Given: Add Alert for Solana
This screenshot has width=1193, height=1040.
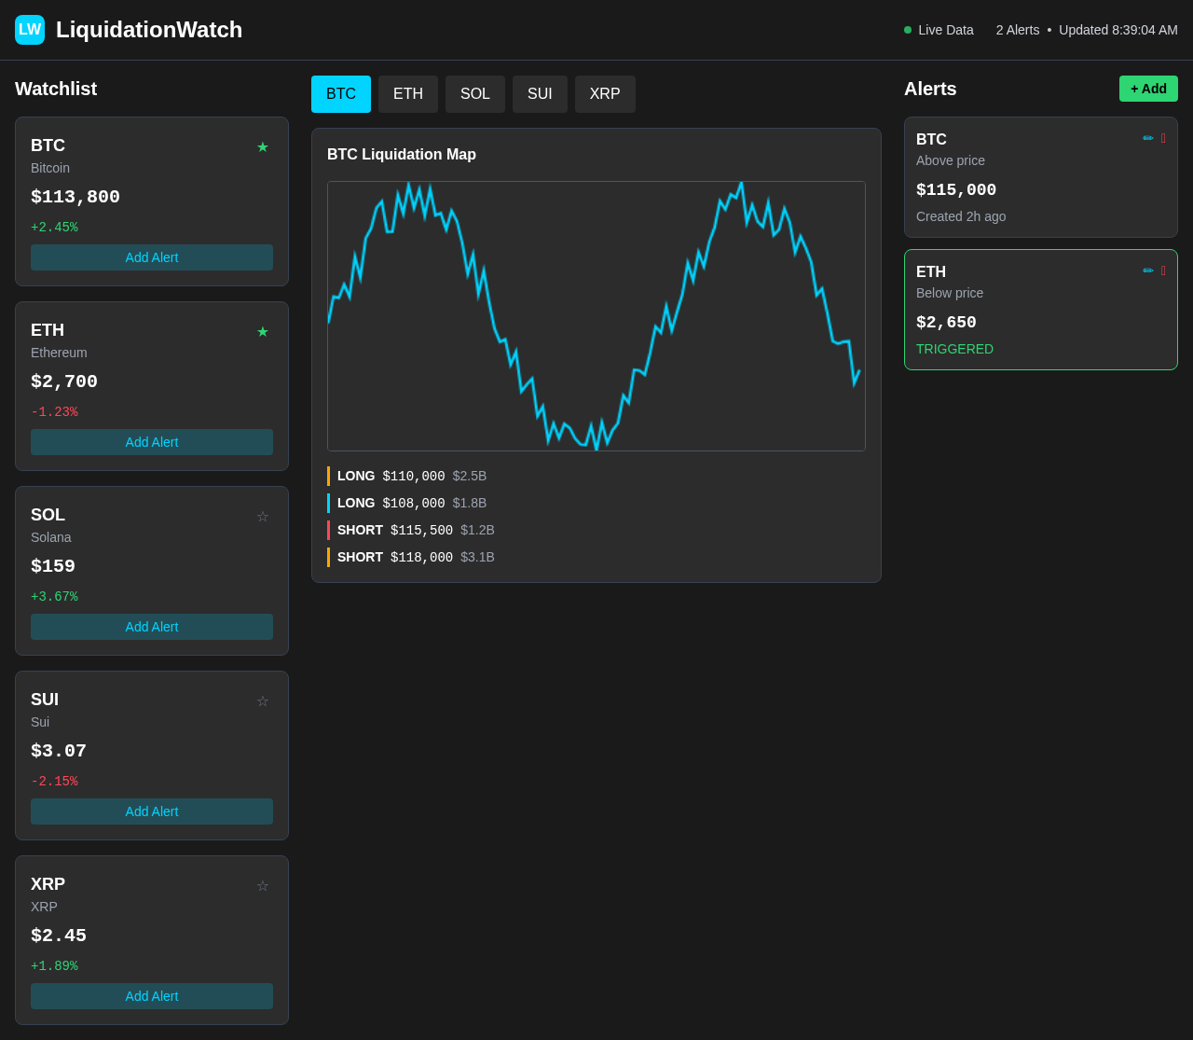Looking at the screenshot, I should point(152,627).
